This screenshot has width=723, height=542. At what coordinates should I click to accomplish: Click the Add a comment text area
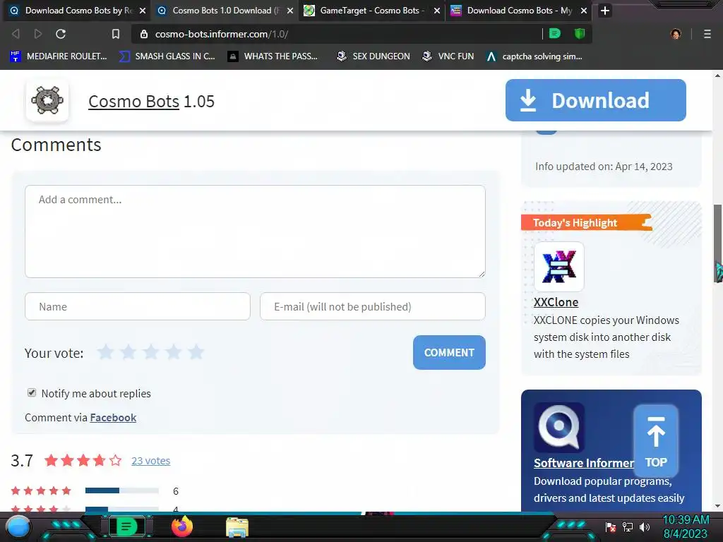(255, 231)
